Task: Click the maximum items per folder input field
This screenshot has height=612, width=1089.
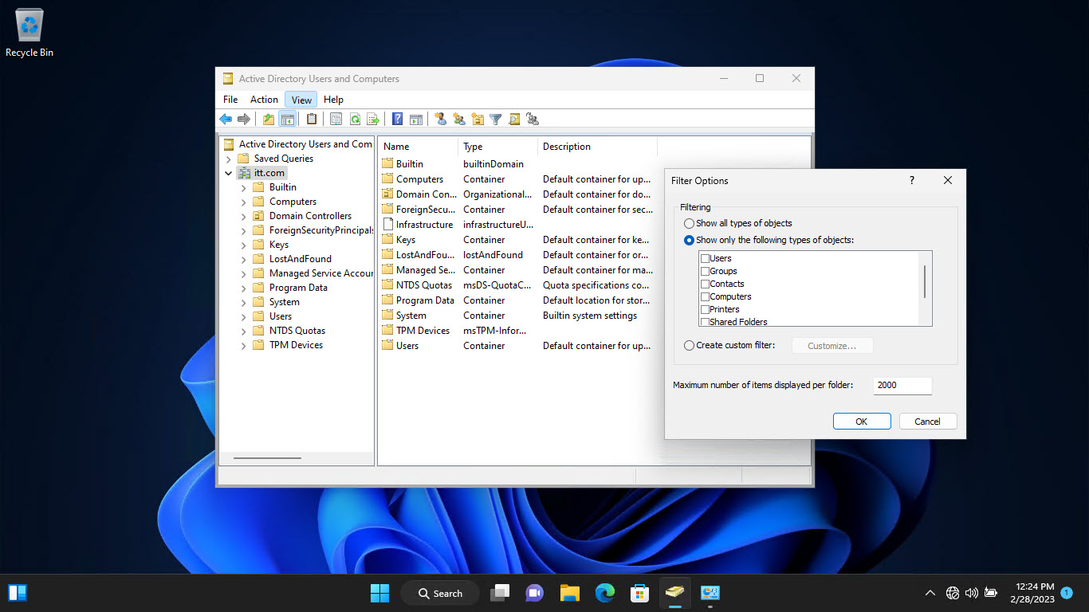Action: (902, 385)
